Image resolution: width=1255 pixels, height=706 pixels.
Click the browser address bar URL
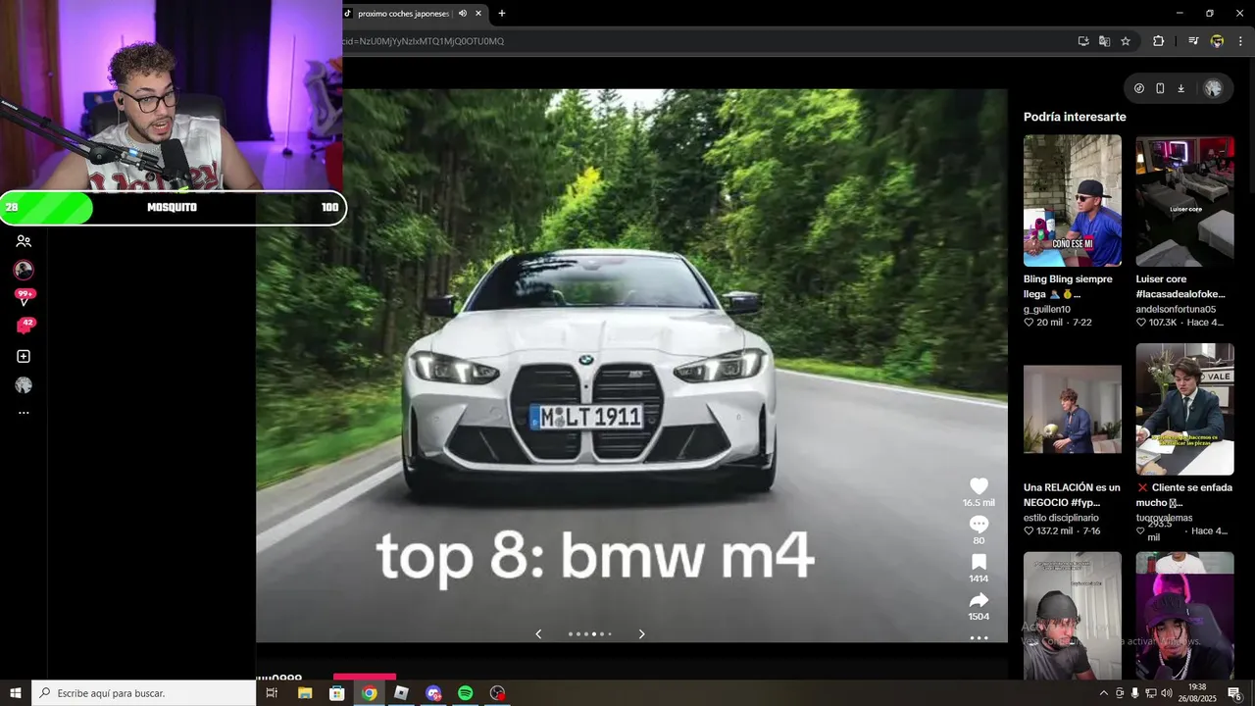tap(424, 41)
